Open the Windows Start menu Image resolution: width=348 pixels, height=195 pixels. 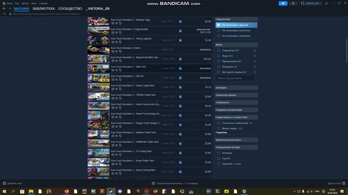4,191
